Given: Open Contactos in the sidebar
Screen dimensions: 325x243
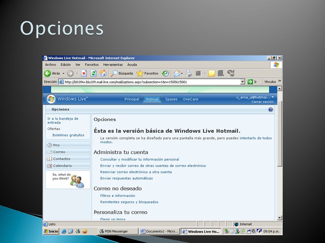Looking at the screenshot, I should (x=68, y=159).
